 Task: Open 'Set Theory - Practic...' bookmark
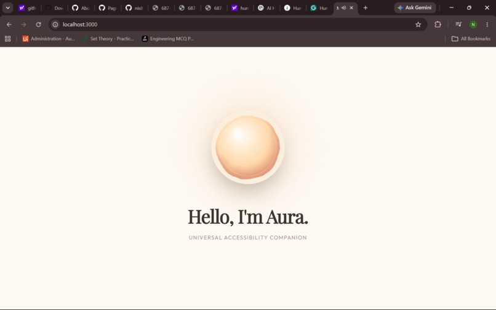pos(108,39)
